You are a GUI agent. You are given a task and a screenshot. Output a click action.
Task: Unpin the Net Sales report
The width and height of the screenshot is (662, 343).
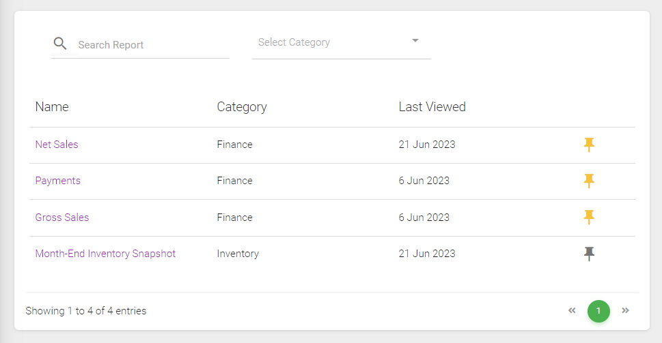[589, 145]
